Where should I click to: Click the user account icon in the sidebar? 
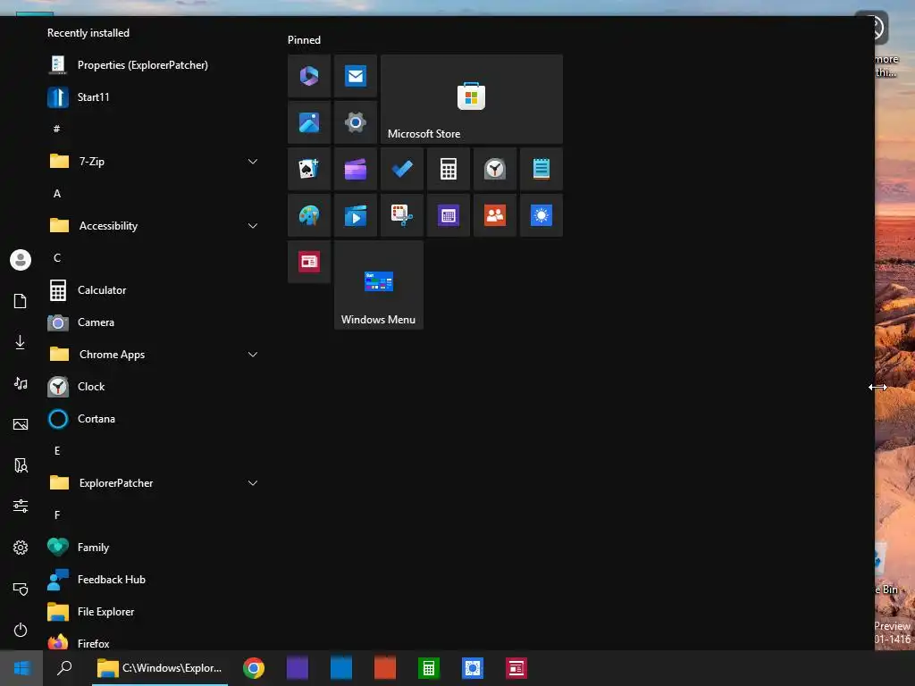tap(21, 260)
